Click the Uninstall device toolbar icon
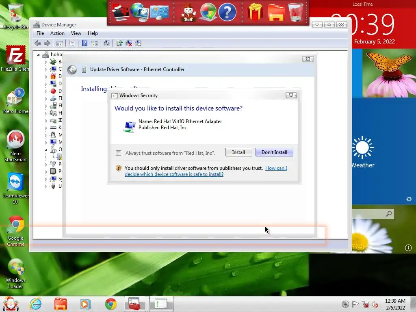This screenshot has width=416, height=312. (x=129, y=43)
